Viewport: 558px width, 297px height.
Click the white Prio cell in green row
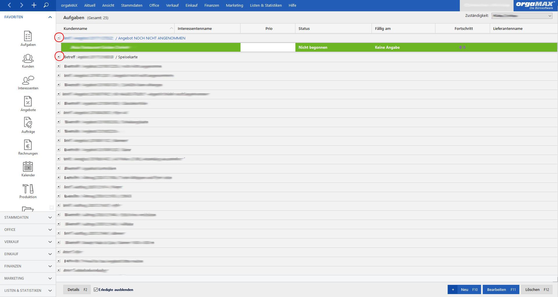[x=268, y=47]
